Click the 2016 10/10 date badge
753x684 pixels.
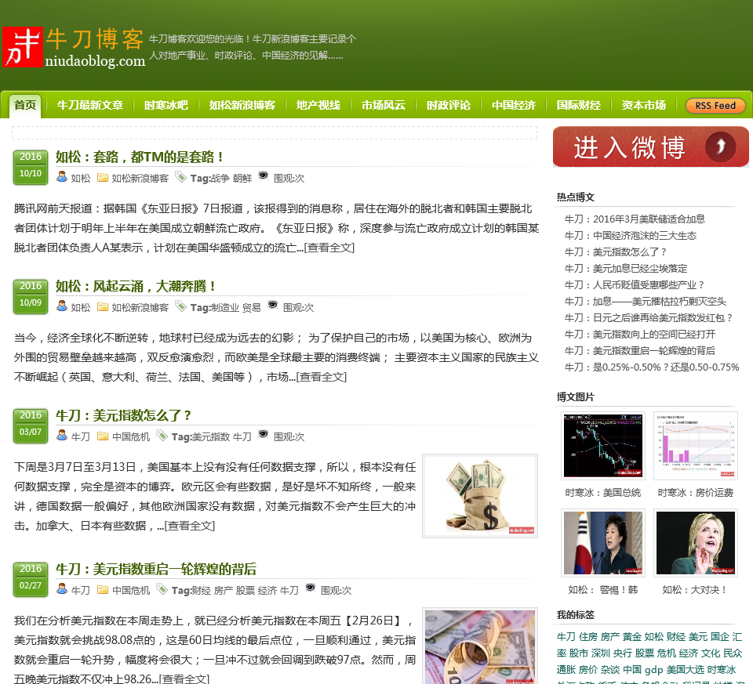pyautogui.click(x=31, y=167)
